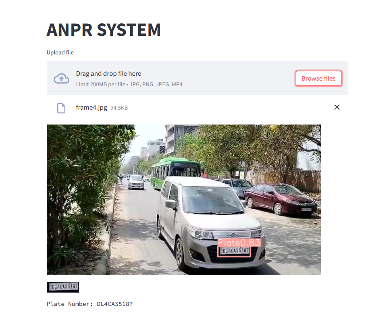
Task: Click the detected plate bounding box on car
Action: pos(235,251)
